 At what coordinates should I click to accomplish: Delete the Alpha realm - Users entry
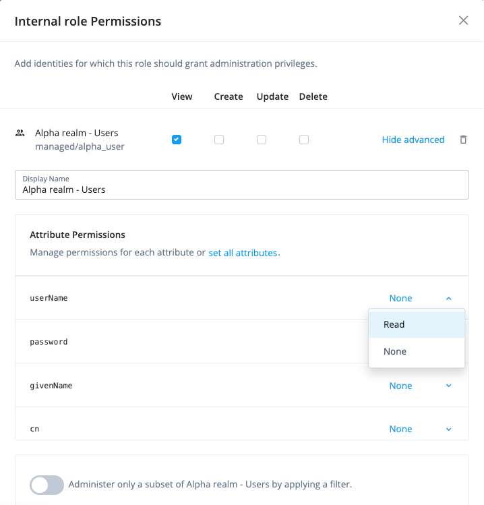[x=463, y=140]
